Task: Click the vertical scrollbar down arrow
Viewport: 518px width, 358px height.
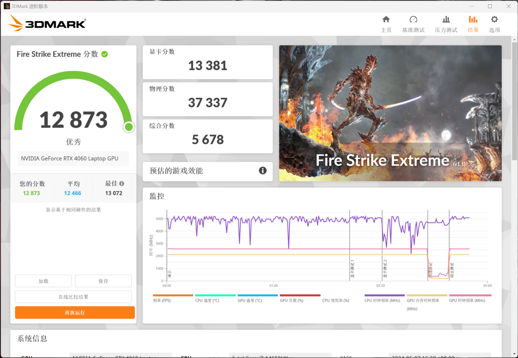Action: point(514,354)
